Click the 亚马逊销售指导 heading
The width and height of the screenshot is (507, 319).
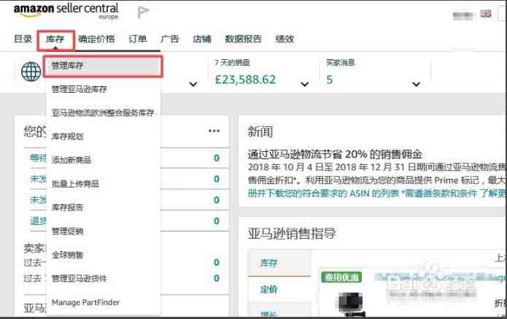(292, 234)
